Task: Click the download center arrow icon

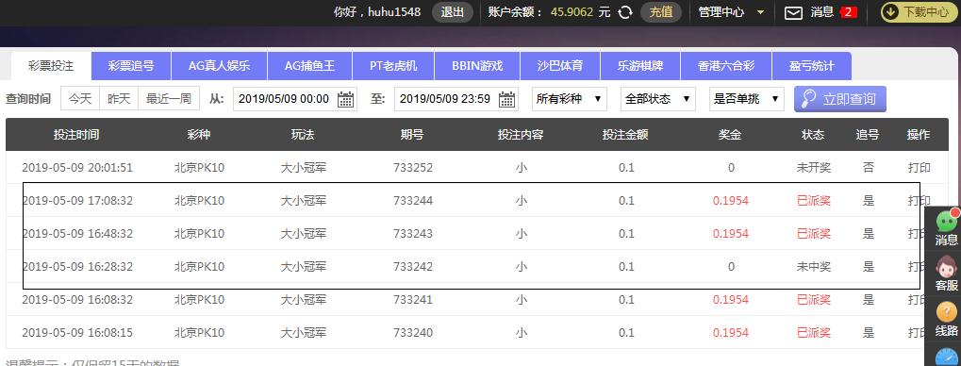Action: point(891,12)
